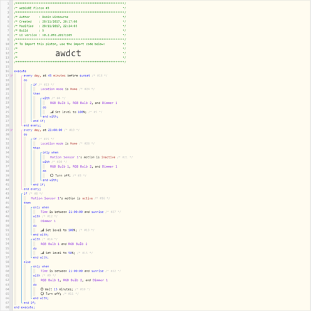This screenshot has width=312, height=313.
Task: Click 'end with;' on line 26
Action: [x=50, y=116]
